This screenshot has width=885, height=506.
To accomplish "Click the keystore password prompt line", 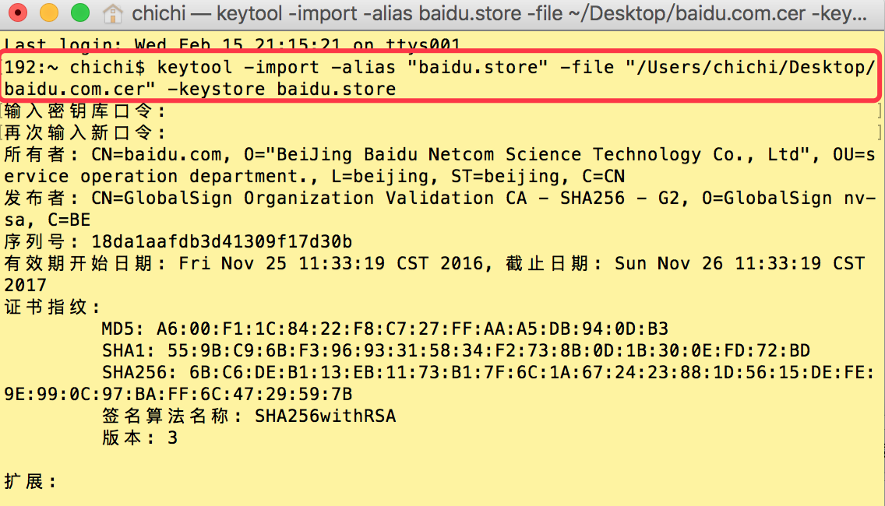I will coord(85,111).
